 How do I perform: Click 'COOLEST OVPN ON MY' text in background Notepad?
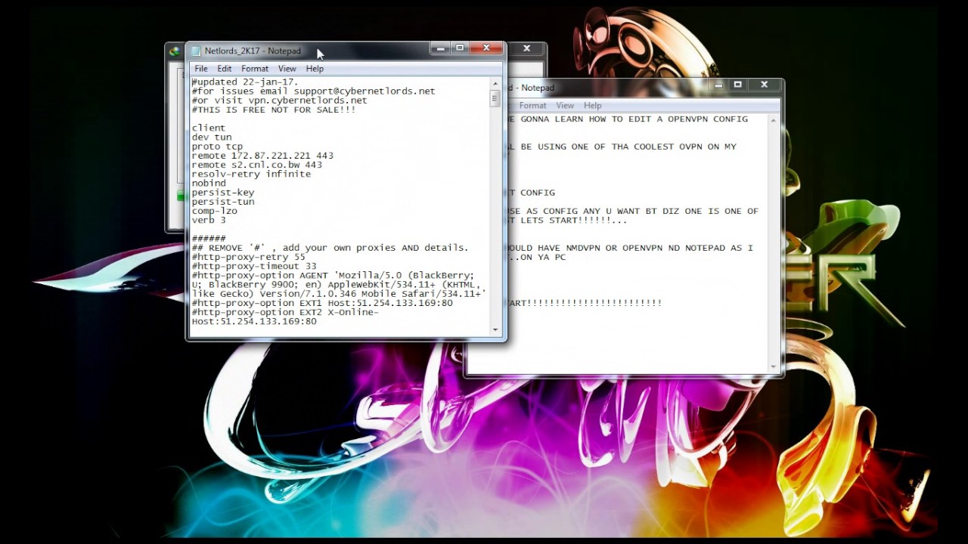tap(684, 147)
